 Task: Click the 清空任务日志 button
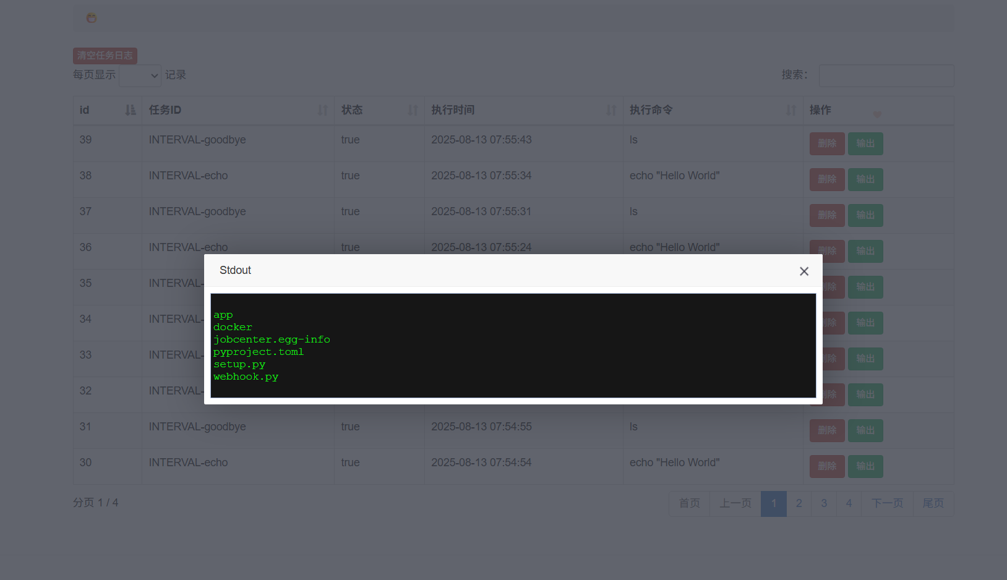tap(105, 56)
